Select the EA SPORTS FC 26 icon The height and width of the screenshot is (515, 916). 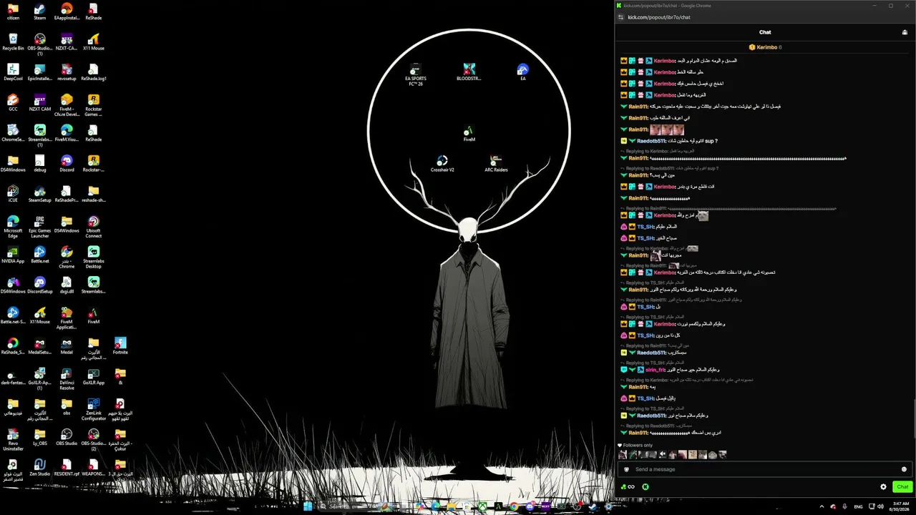point(415,74)
